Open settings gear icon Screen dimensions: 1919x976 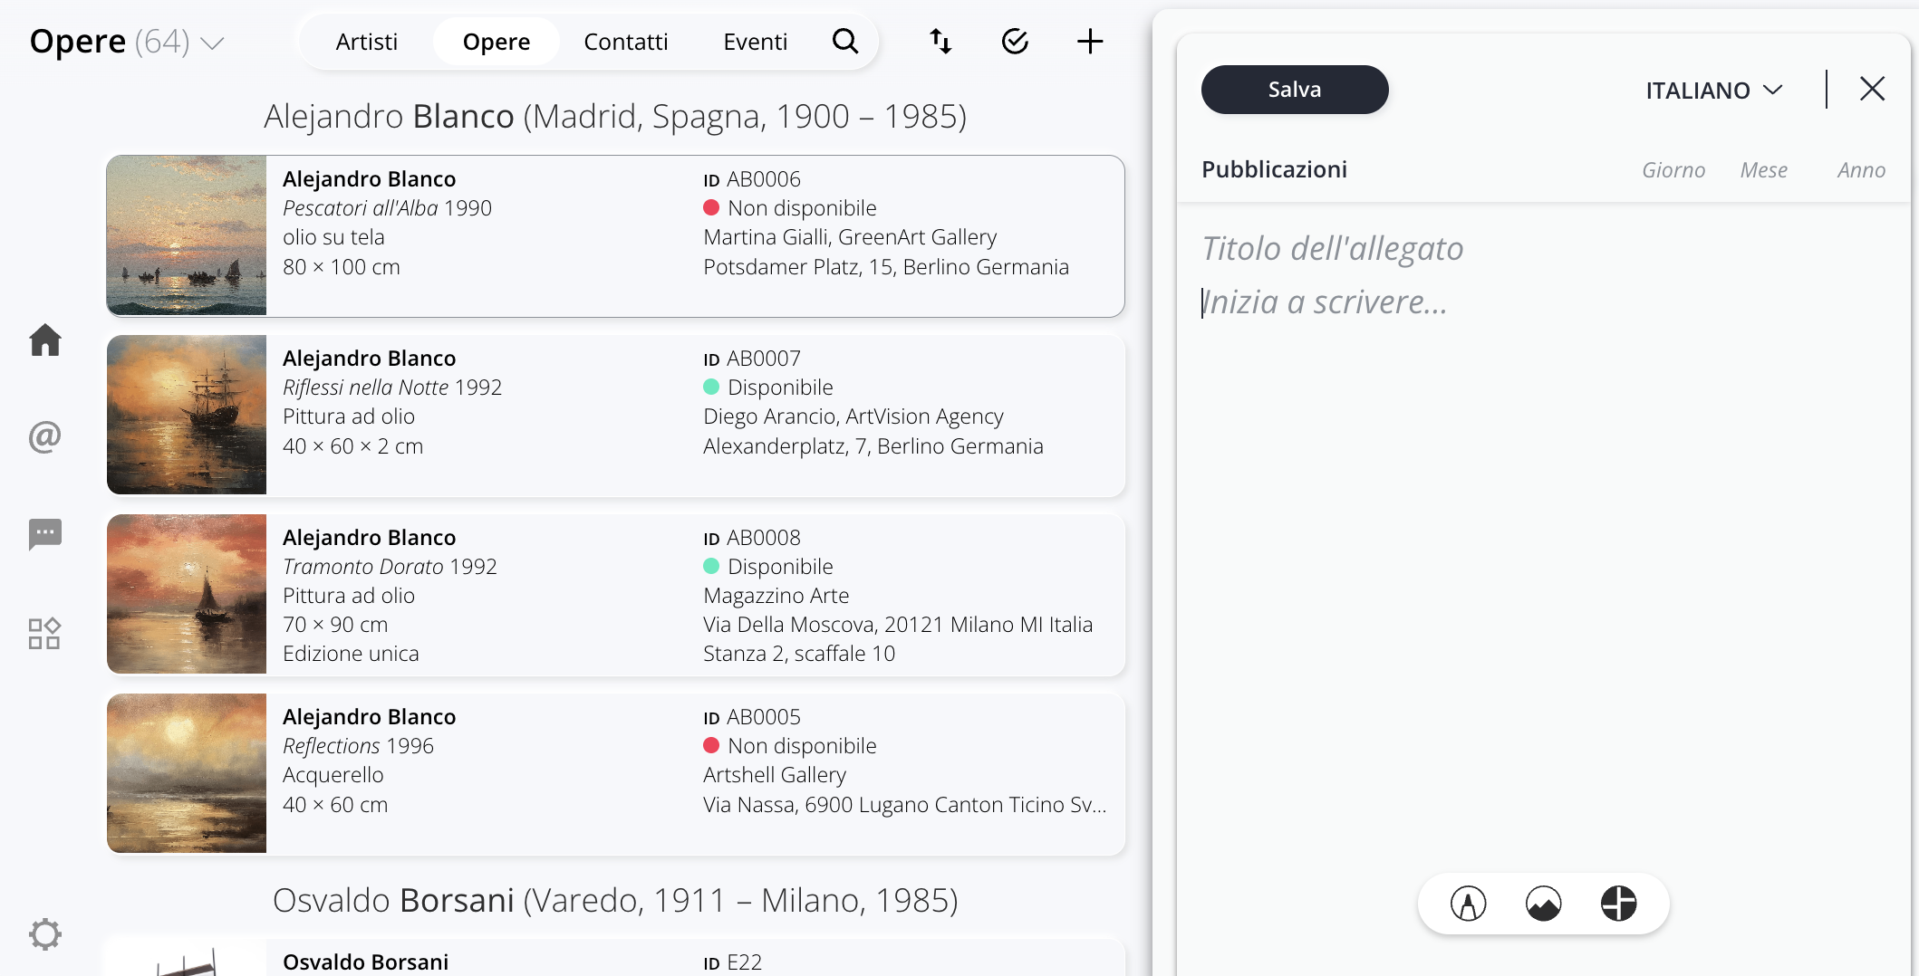(44, 933)
